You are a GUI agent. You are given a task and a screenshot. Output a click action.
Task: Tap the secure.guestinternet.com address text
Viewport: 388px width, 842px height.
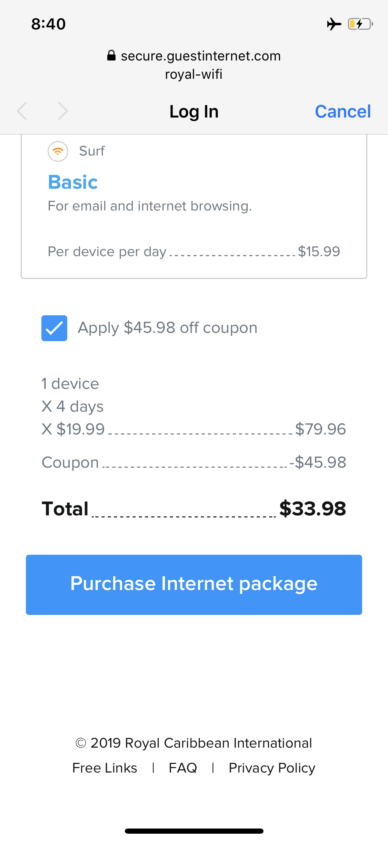(x=201, y=56)
